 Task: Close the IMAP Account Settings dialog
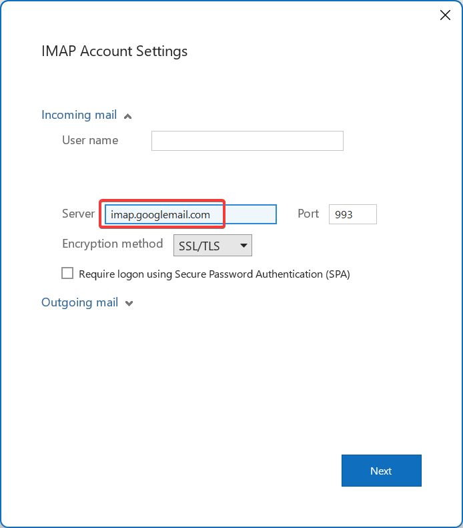coord(445,15)
